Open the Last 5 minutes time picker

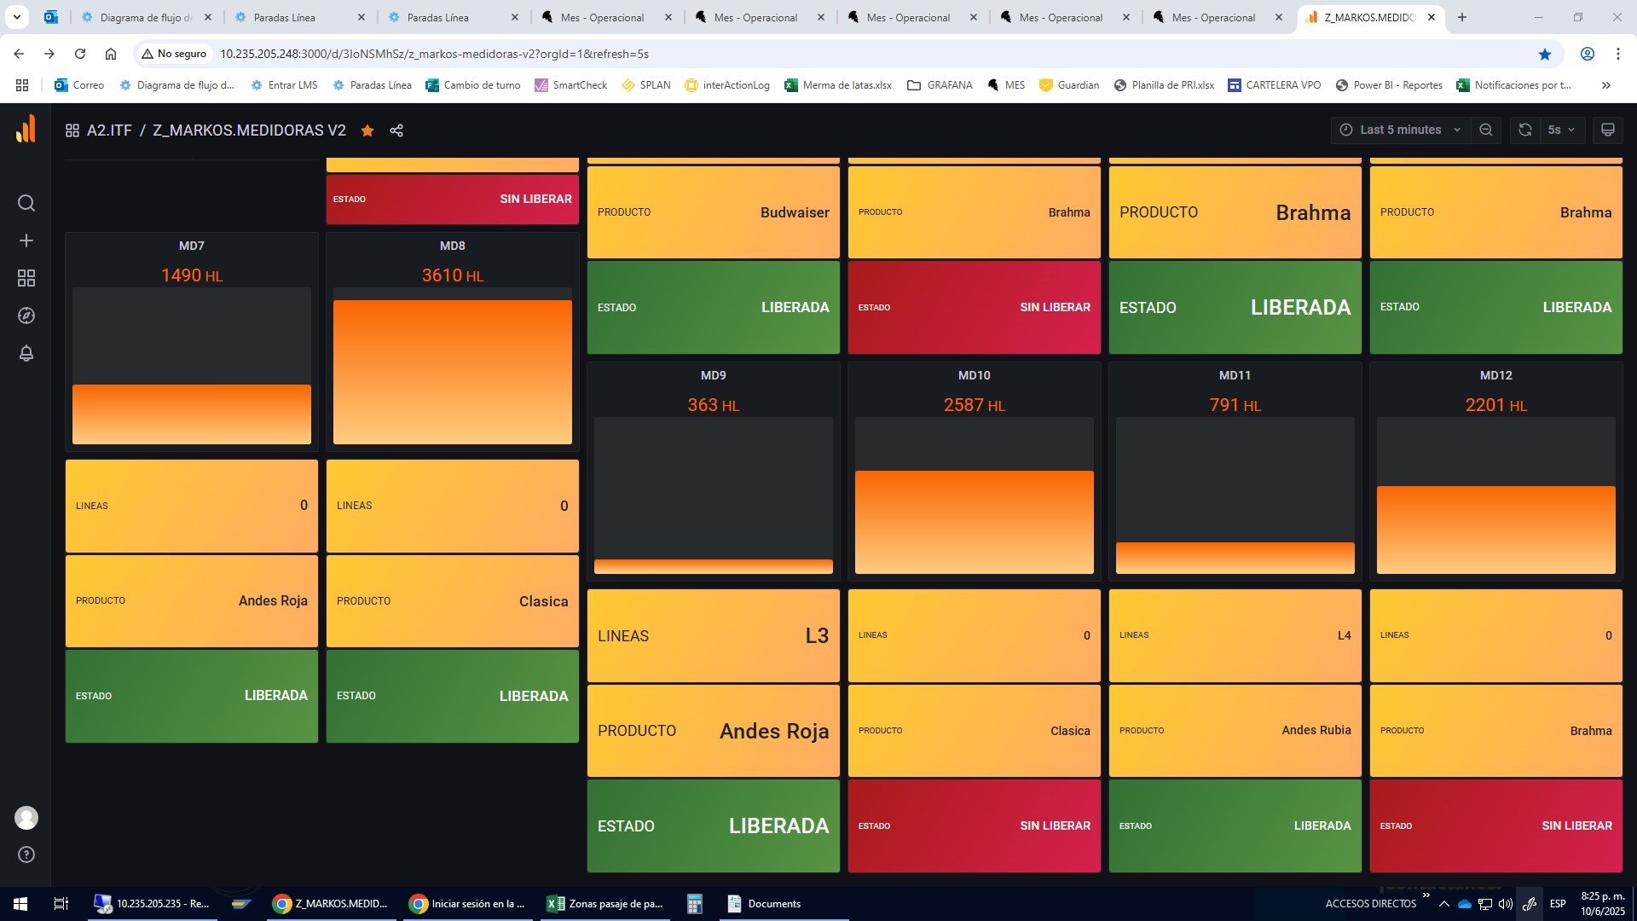point(1401,130)
